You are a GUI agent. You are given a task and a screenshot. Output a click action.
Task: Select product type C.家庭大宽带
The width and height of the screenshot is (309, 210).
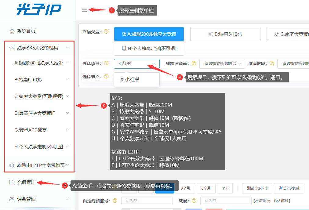pos(288,34)
